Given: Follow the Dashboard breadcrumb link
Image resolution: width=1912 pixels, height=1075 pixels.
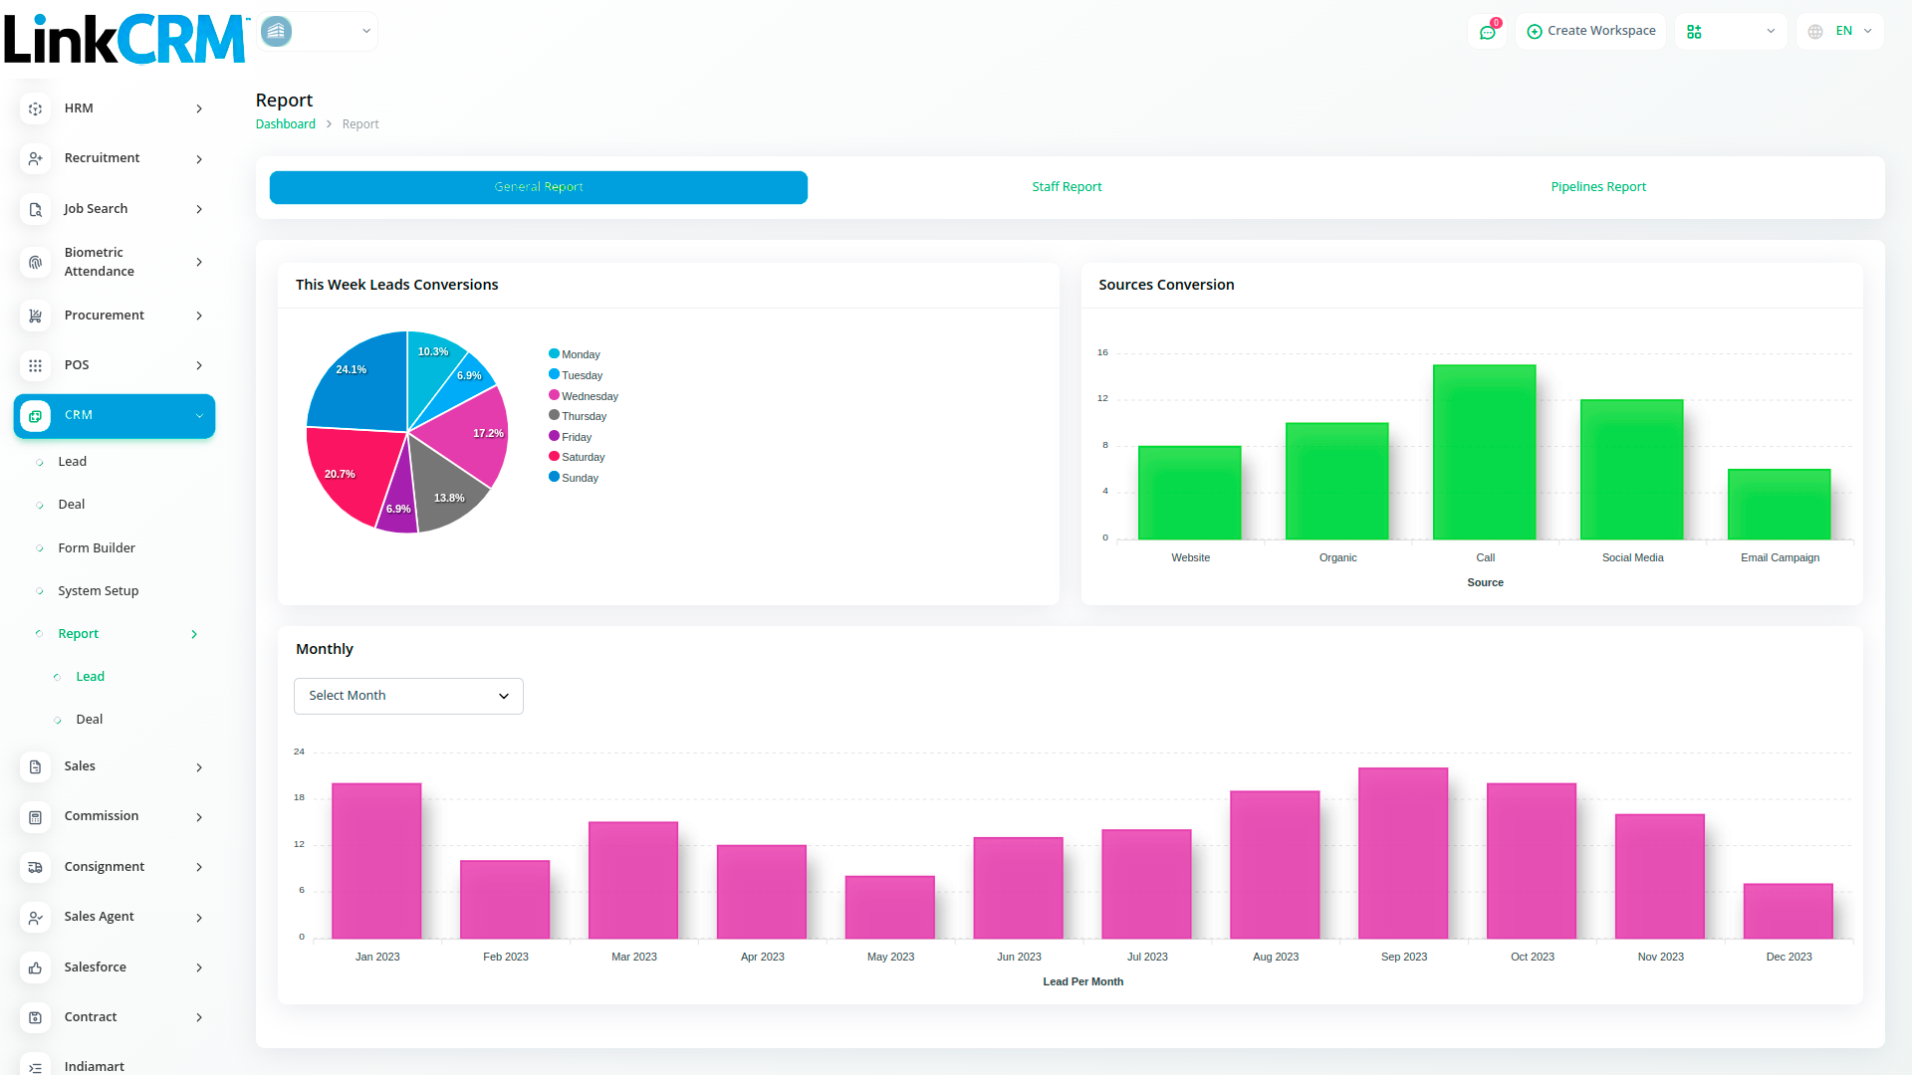Looking at the screenshot, I should point(285,124).
